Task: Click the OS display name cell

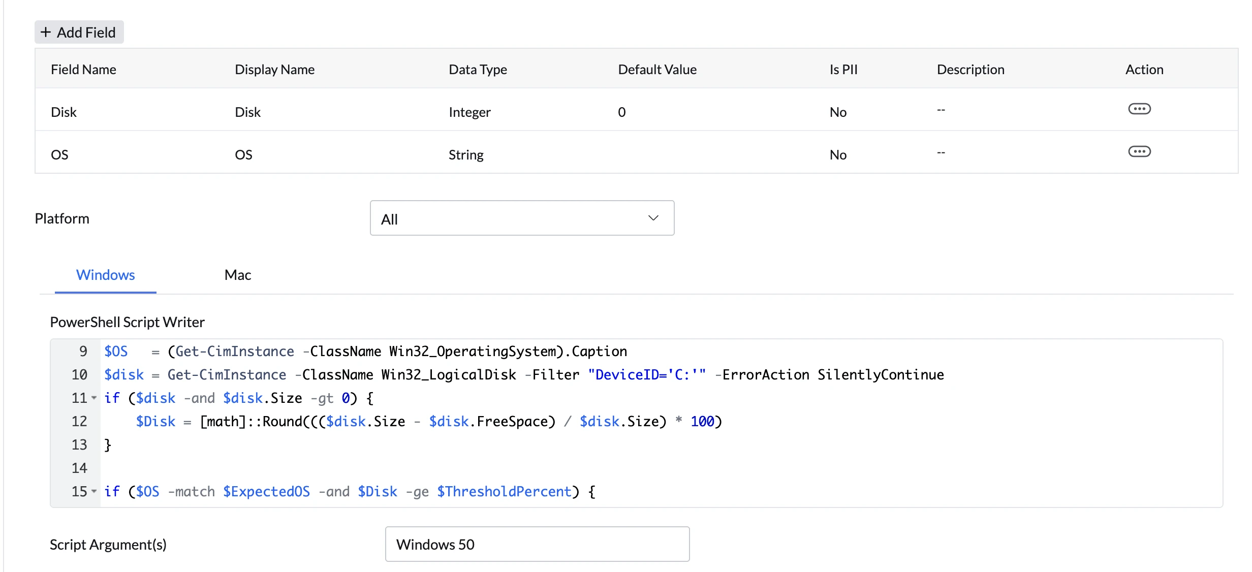Action: click(243, 155)
